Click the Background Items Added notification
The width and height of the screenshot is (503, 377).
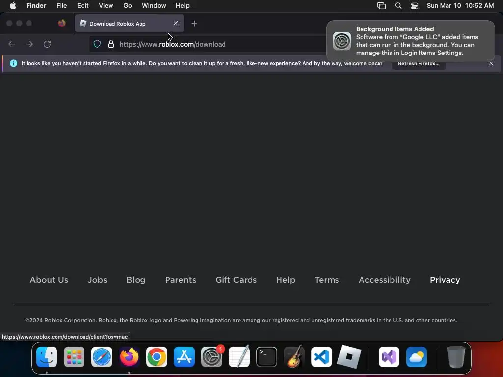pos(411,41)
